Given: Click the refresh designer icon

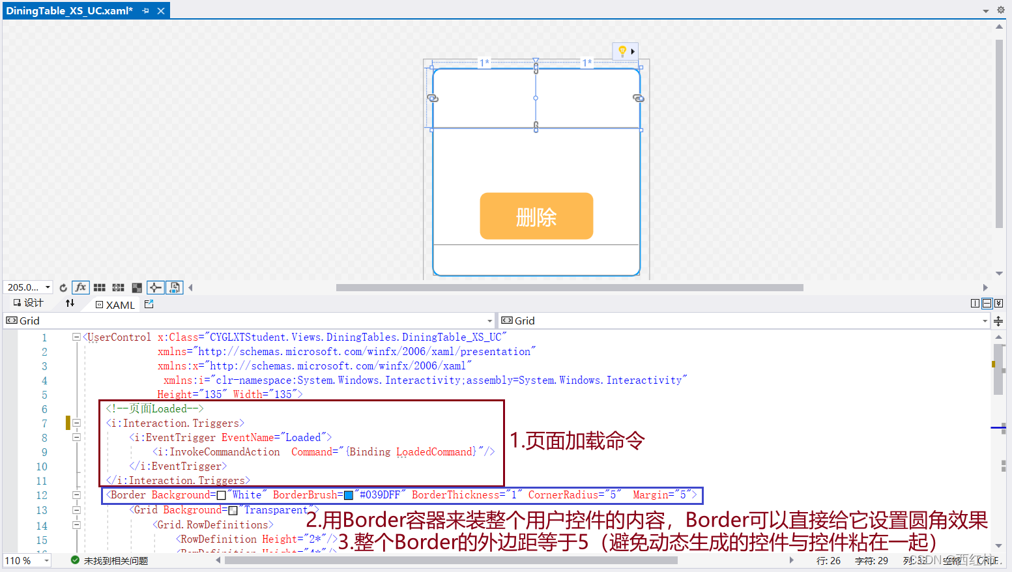Looking at the screenshot, I should pyautogui.click(x=63, y=287).
